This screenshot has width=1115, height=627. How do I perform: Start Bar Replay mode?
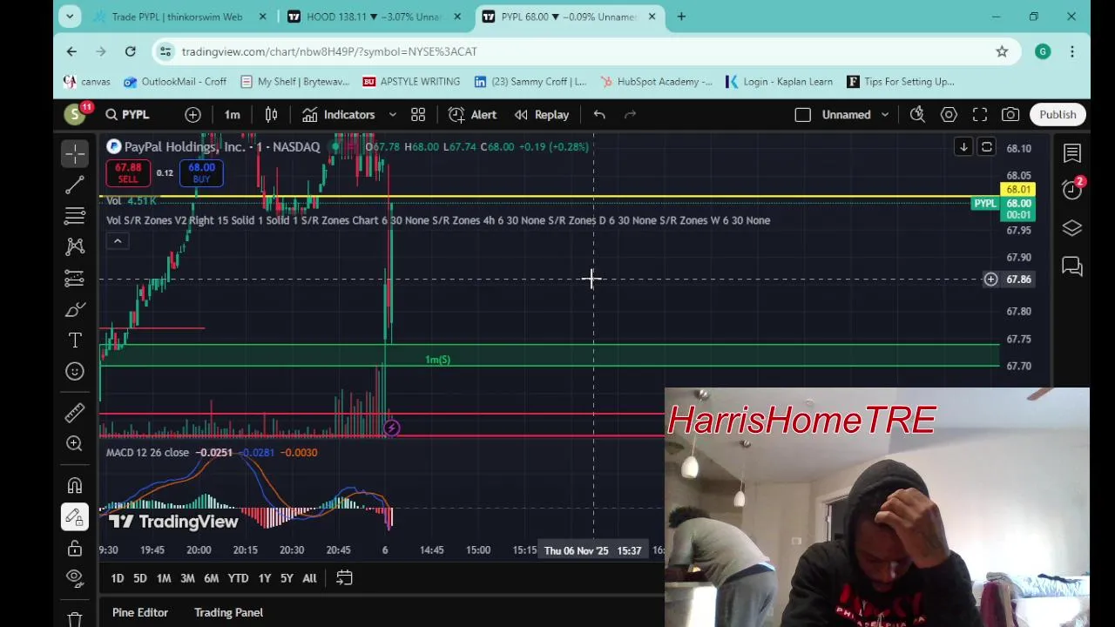[542, 114]
